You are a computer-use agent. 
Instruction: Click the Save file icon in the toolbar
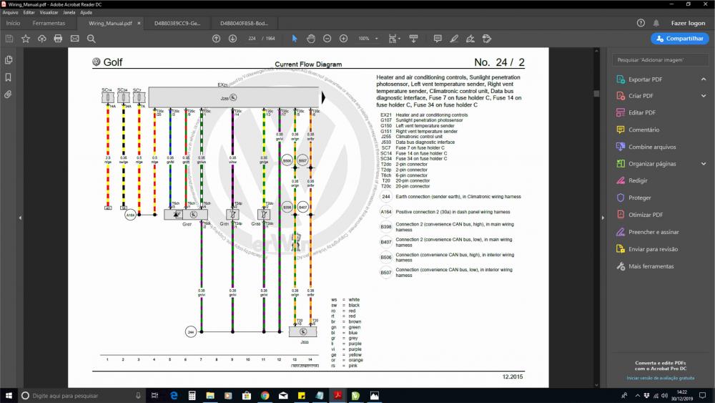[x=9, y=39]
